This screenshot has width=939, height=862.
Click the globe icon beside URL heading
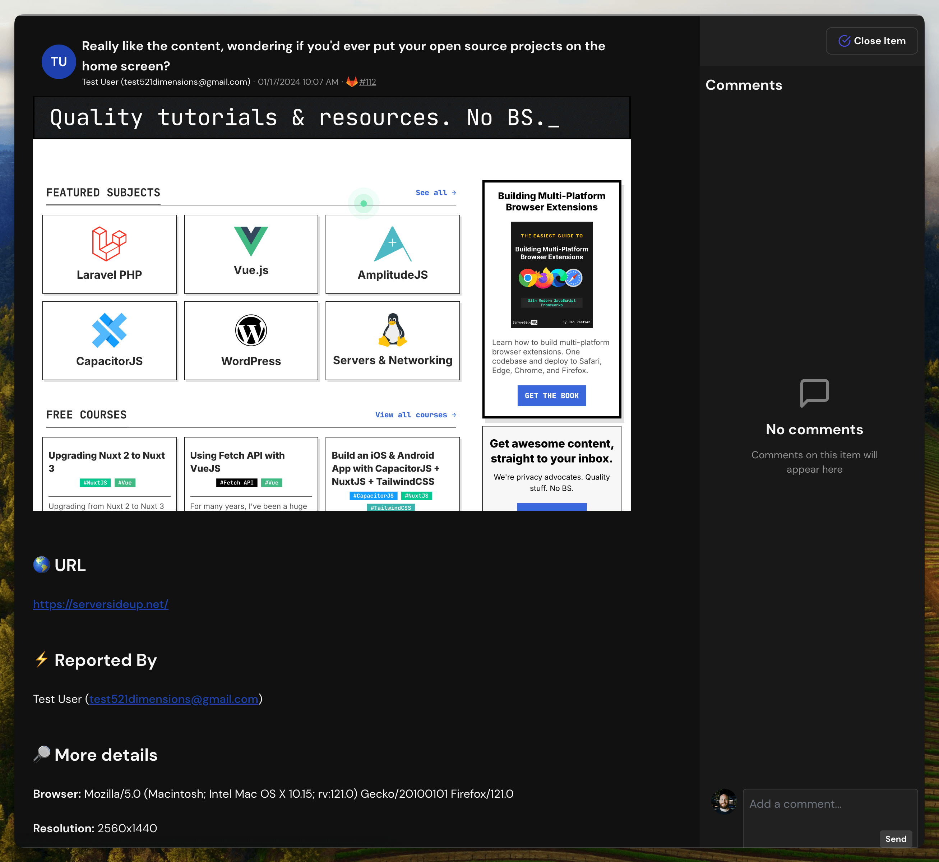[42, 564]
